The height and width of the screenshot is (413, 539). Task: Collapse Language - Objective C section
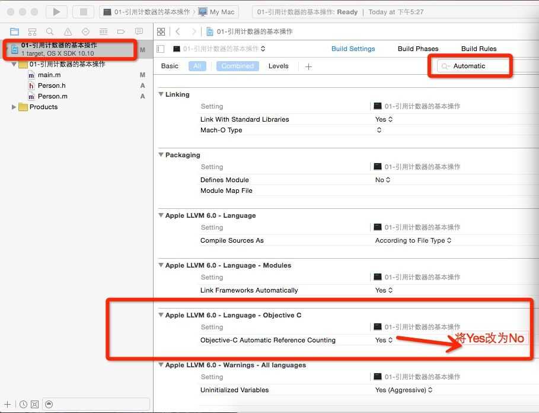pyautogui.click(x=161, y=314)
